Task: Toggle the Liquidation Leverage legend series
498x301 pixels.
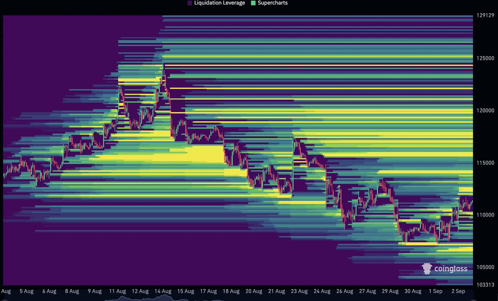Action: tap(216, 3)
